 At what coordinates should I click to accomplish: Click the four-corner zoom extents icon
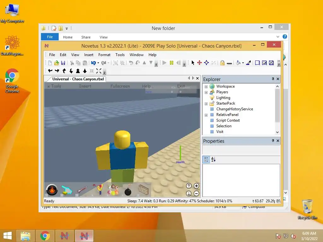(99, 71)
